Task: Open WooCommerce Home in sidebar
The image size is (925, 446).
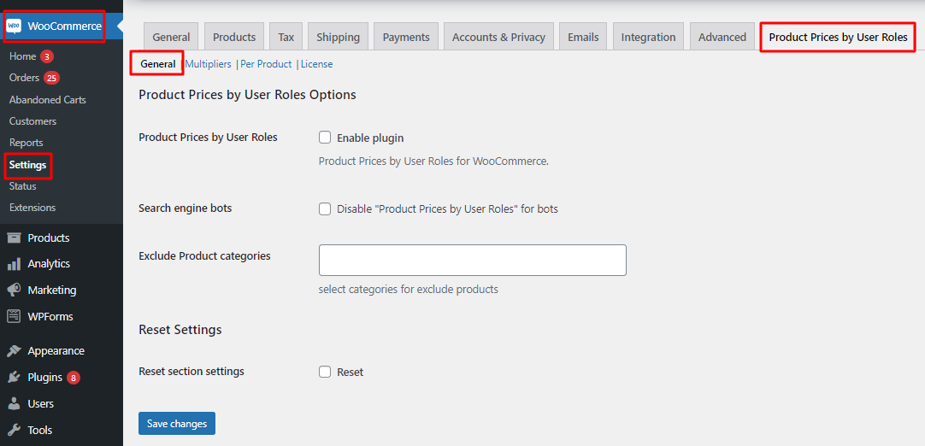Action: (22, 56)
